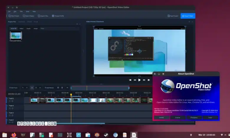Toggle the razor cut tool
Image resolution: width=230 pixels, height=138 pixels.
pyautogui.click(x=40, y=88)
